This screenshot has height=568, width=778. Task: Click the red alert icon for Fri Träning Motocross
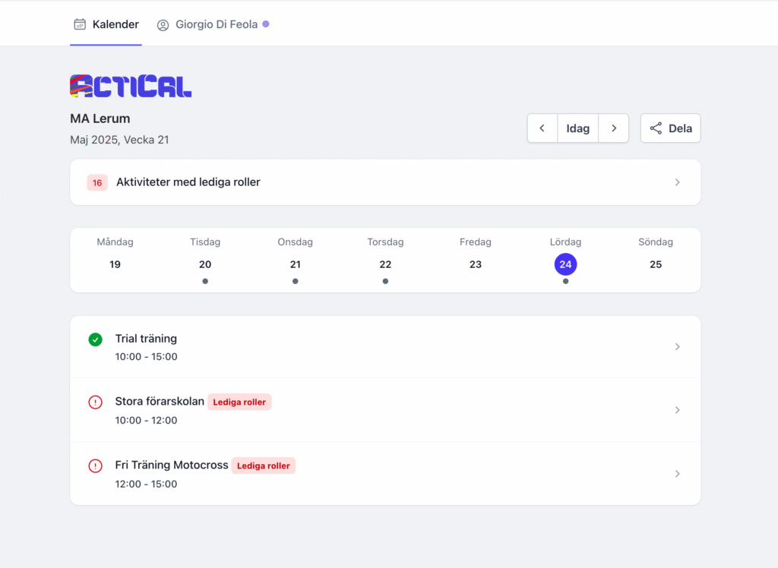95,466
